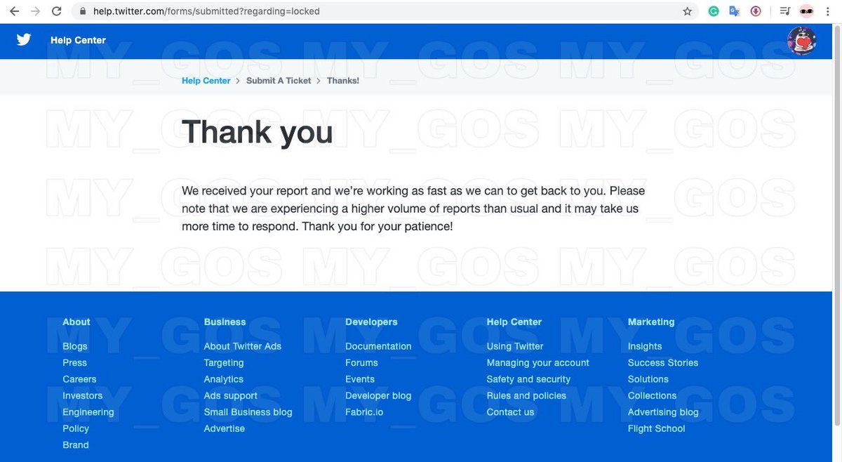Open Small Business blog link

(248, 412)
